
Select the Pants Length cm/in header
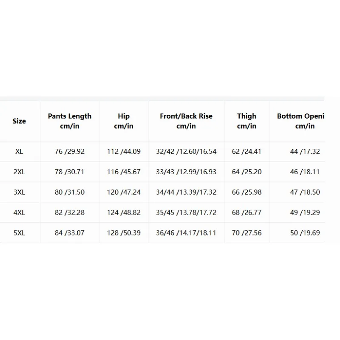coord(70,121)
